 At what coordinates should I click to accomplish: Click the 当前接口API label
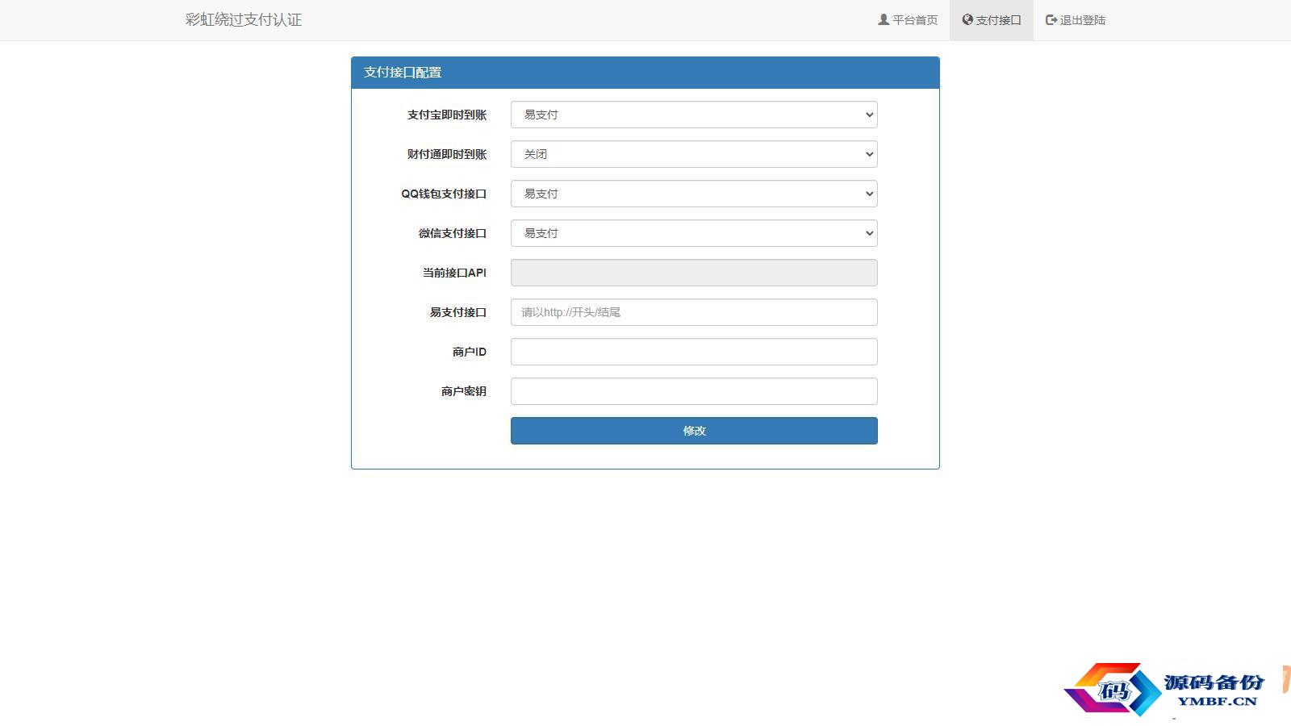[454, 273]
